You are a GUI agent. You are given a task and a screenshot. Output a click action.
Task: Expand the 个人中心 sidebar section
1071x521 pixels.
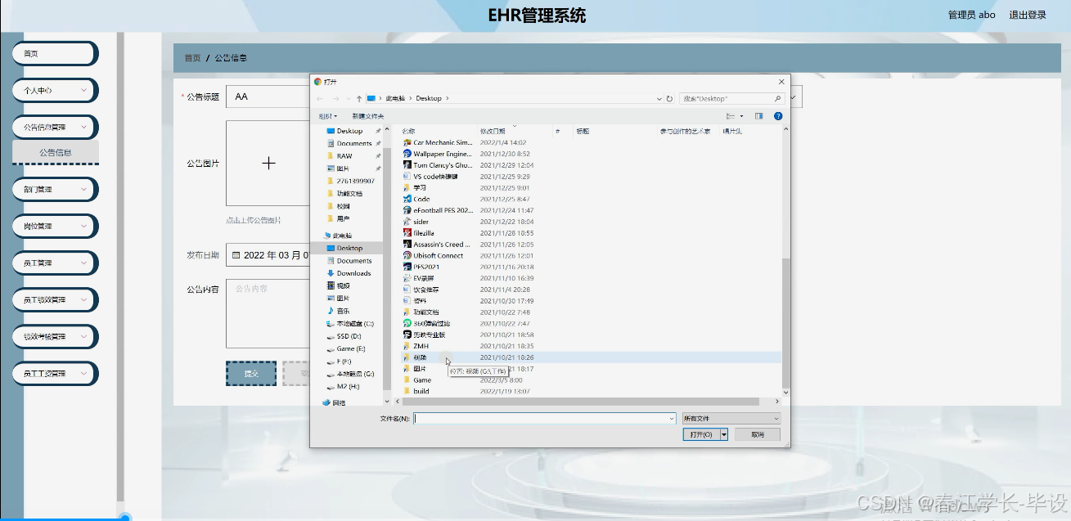click(54, 90)
